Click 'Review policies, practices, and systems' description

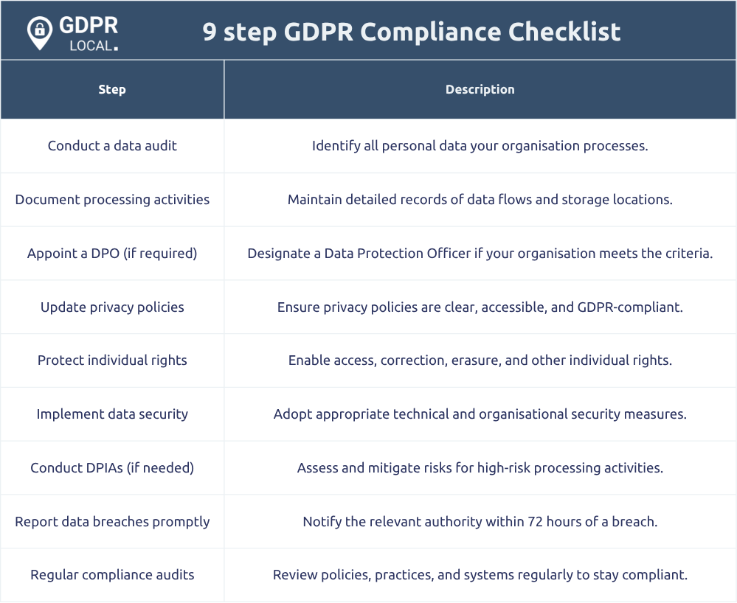(x=480, y=575)
